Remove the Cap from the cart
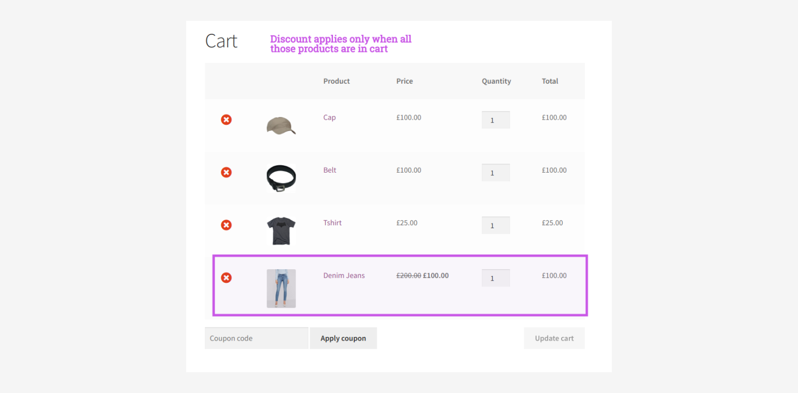 (x=226, y=120)
